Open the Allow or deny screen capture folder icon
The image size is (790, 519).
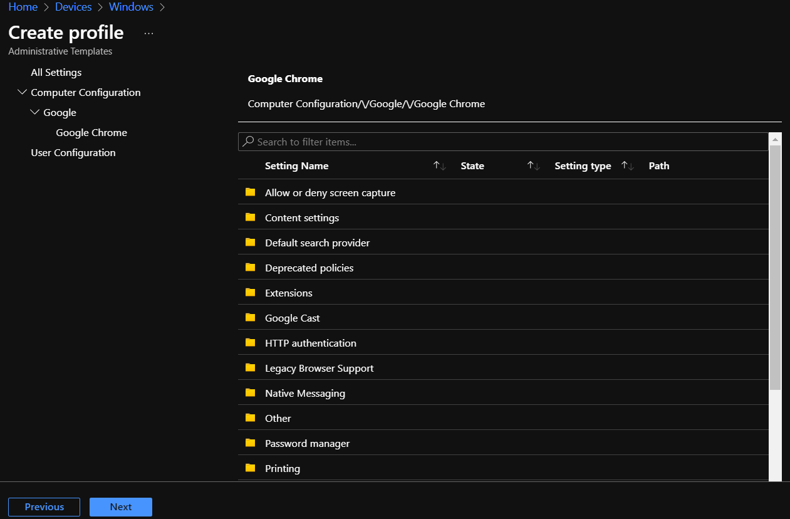(x=251, y=192)
